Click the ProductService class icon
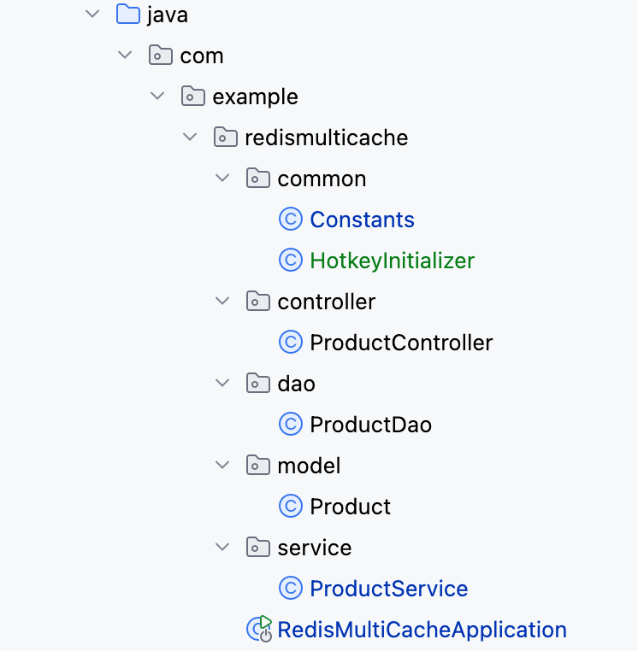This screenshot has height=651, width=638. (291, 589)
